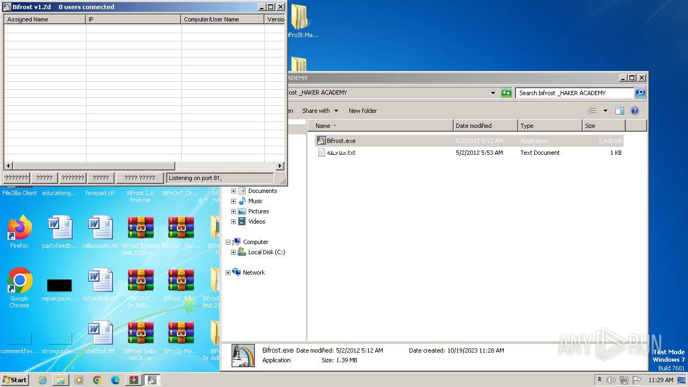This screenshot has height=387, width=688.
Task: Sort files by Date modified column
Action: 485,126
